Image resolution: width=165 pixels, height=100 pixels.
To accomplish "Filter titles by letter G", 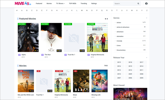I will click(x=52, y=10).
